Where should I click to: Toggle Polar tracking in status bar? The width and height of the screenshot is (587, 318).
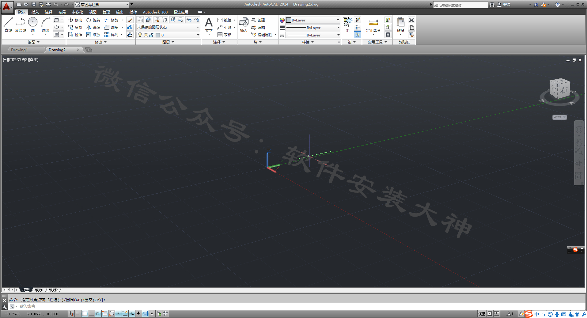tap(98, 313)
